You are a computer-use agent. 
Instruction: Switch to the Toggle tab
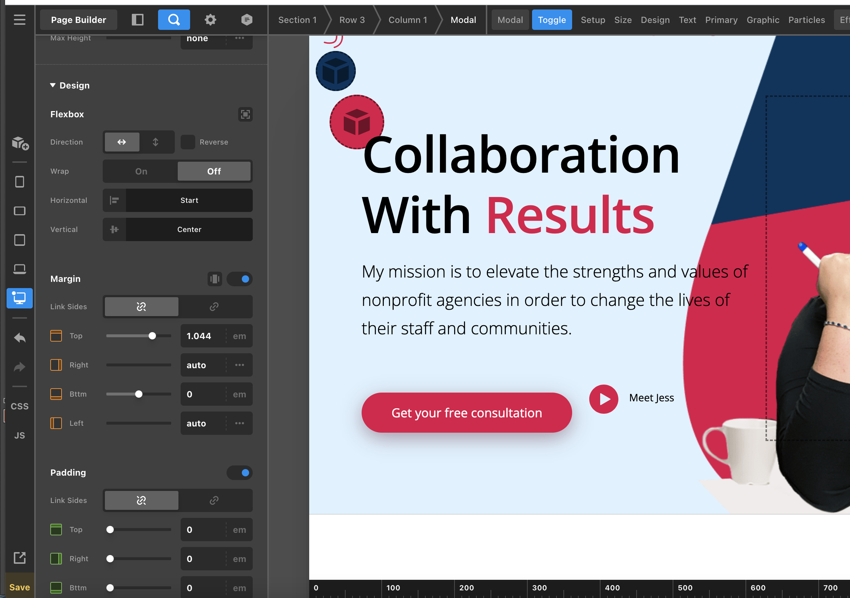[552, 20]
